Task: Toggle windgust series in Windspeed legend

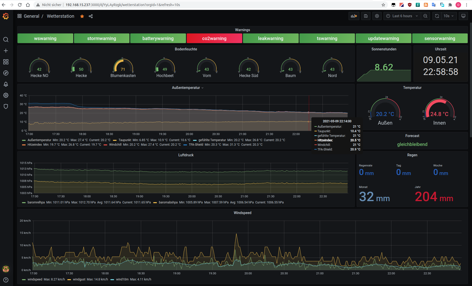Action: click(79, 279)
